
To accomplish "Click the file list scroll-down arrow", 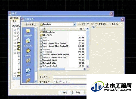I will (x=88, y=66).
